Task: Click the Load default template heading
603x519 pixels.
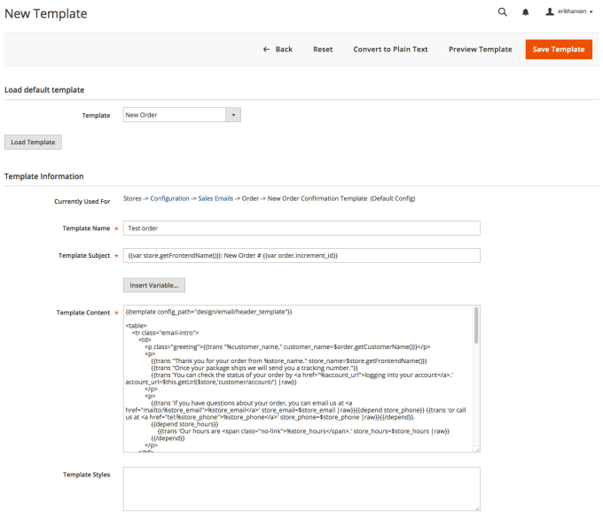Action: (44, 89)
